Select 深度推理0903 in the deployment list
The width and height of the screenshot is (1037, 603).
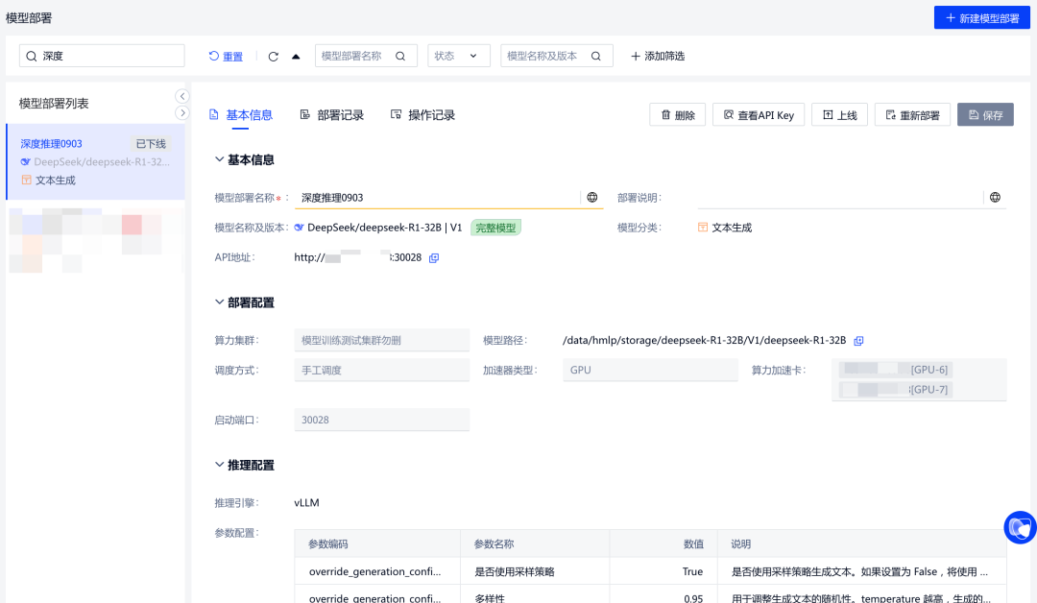coord(52,144)
